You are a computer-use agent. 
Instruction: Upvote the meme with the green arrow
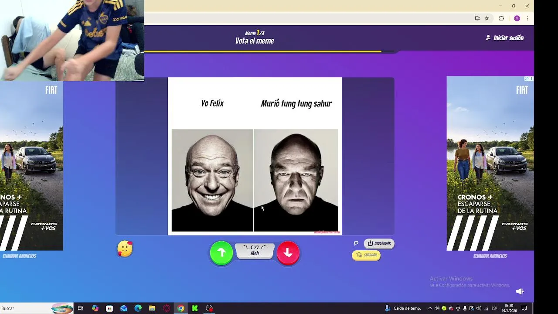pos(221,253)
